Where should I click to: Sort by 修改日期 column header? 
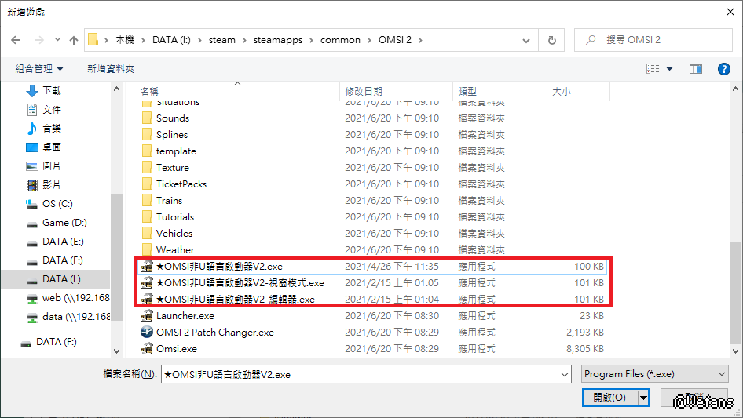point(364,91)
